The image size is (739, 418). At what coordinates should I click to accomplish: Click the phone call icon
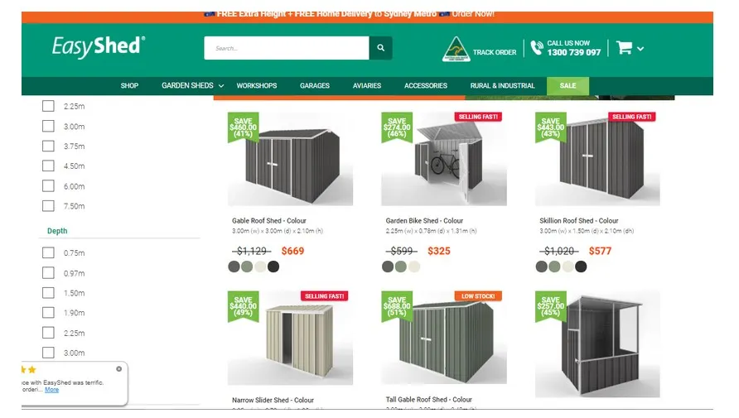pos(536,47)
